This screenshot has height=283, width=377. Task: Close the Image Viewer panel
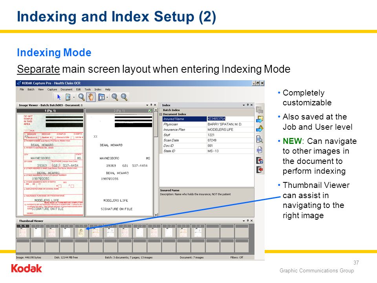tap(155, 105)
